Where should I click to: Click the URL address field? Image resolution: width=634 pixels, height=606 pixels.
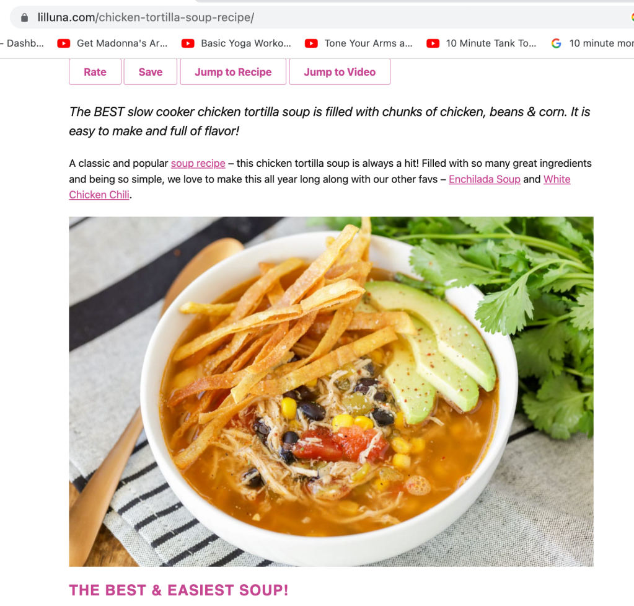[x=324, y=17]
